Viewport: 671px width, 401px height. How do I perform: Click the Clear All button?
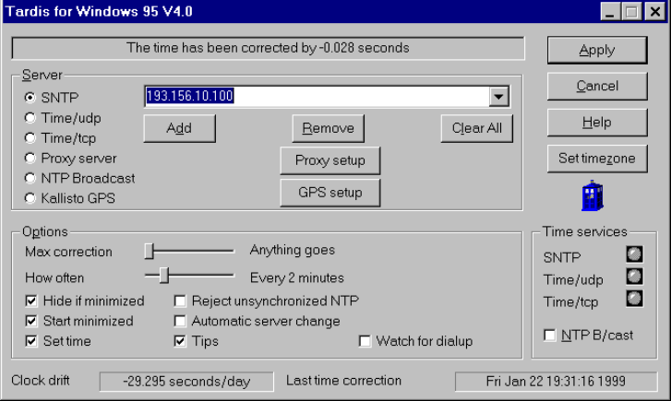pos(477,128)
